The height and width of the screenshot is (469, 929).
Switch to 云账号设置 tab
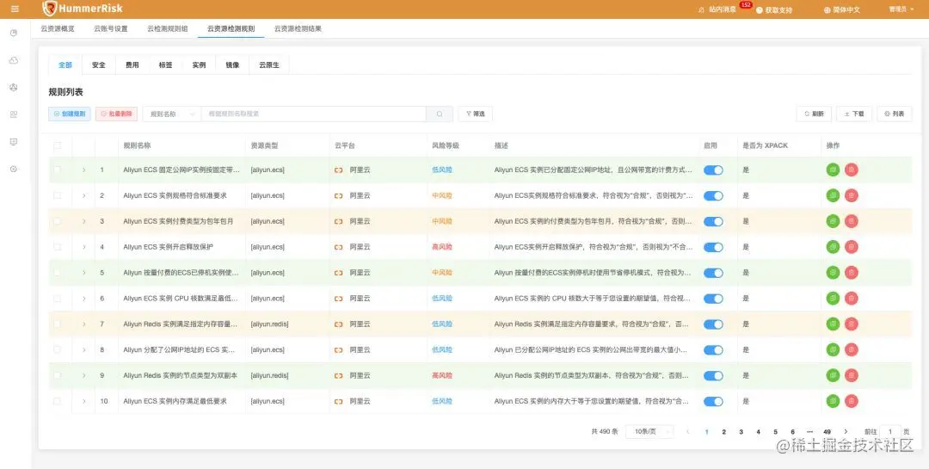[111, 28]
